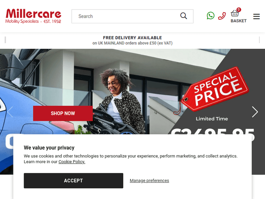Click the left edge marker of promo bar

(x=5, y=40)
